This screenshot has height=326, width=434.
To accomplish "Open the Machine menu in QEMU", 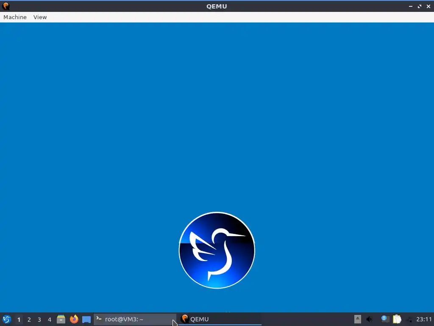I will point(15,17).
